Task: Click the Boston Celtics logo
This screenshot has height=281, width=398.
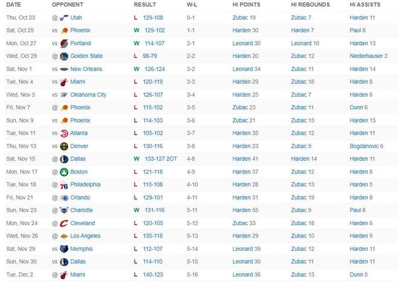Action: 64,171
